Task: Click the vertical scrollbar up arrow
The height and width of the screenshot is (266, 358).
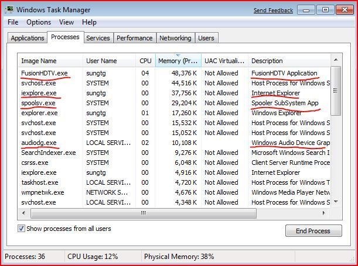Action: click(336, 60)
